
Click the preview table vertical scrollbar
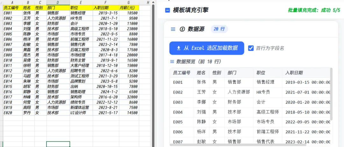(331, 94)
